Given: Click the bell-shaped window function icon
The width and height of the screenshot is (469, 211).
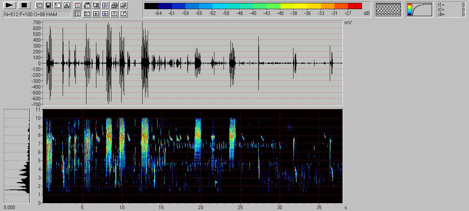Looking at the screenshot, I should point(66,5).
